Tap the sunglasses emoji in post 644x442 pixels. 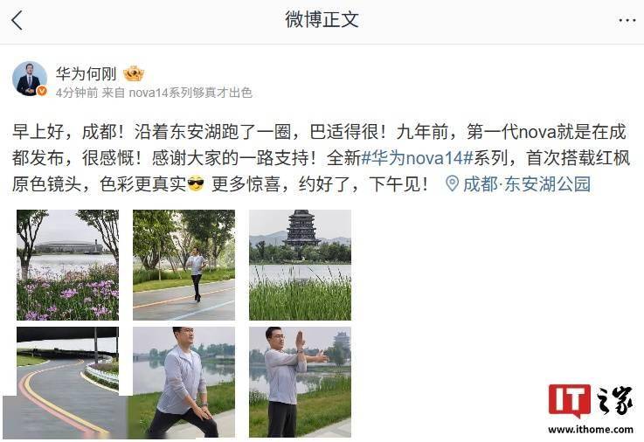click(x=196, y=183)
